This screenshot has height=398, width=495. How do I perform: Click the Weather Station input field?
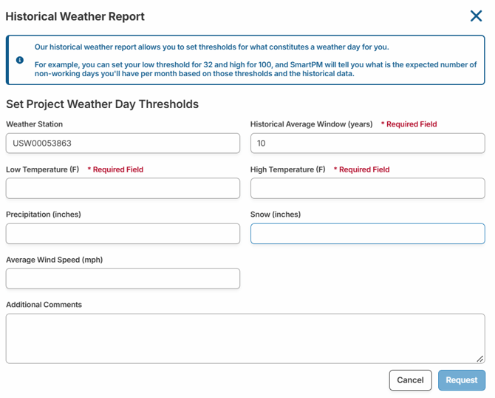coord(123,144)
